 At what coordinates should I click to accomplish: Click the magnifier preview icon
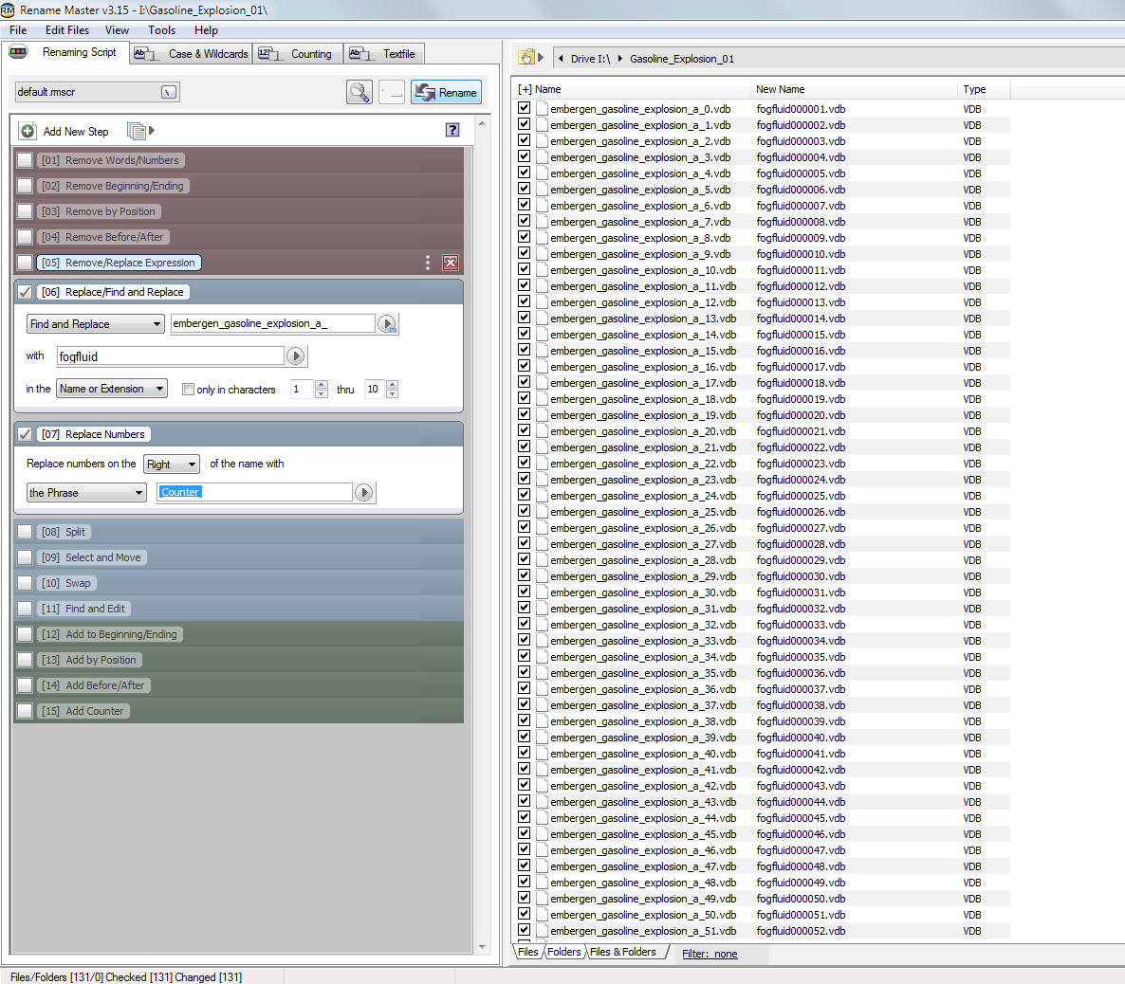(360, 92)
